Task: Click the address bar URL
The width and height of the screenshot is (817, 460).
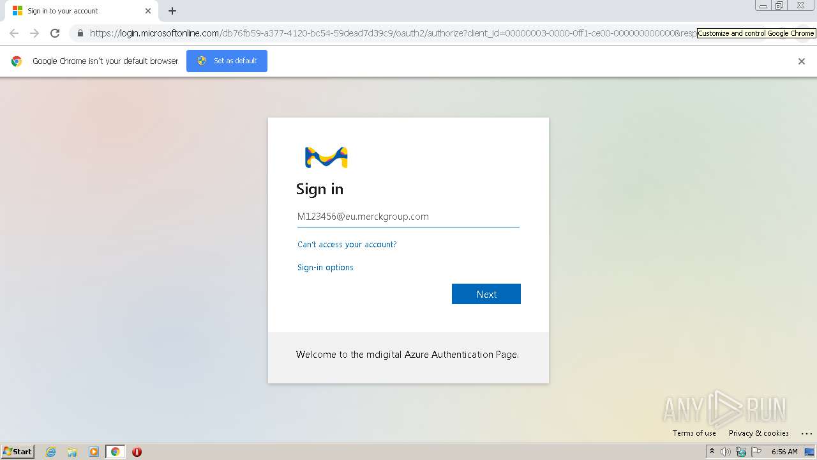Action: tap(393, 33)
